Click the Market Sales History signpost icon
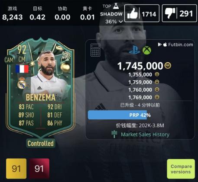The height and width of the screenshot is (182, 198). point(114,134)
